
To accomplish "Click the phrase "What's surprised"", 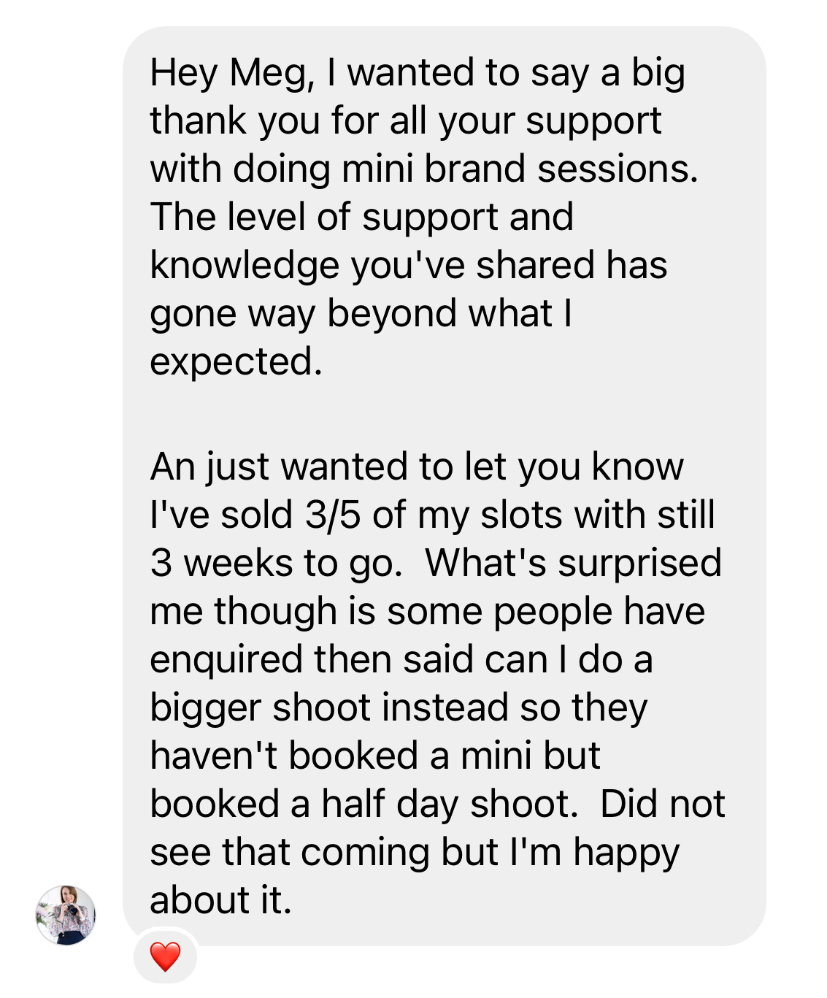I will click(x=573, y=563).
